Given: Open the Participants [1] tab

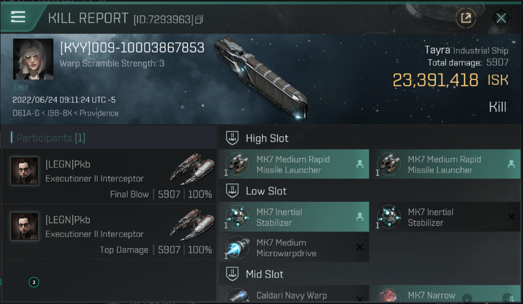Looking at the screenshot, I should pos(51,138).
